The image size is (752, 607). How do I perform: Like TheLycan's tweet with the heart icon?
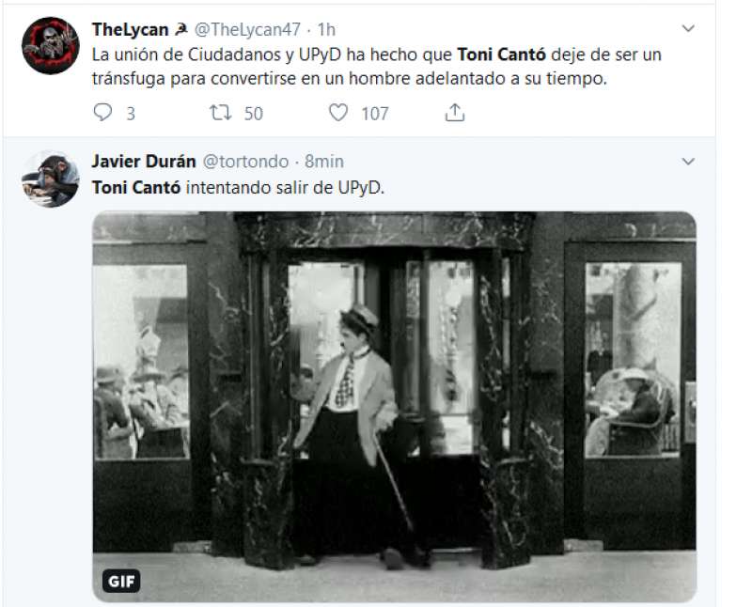coord(338,113)
